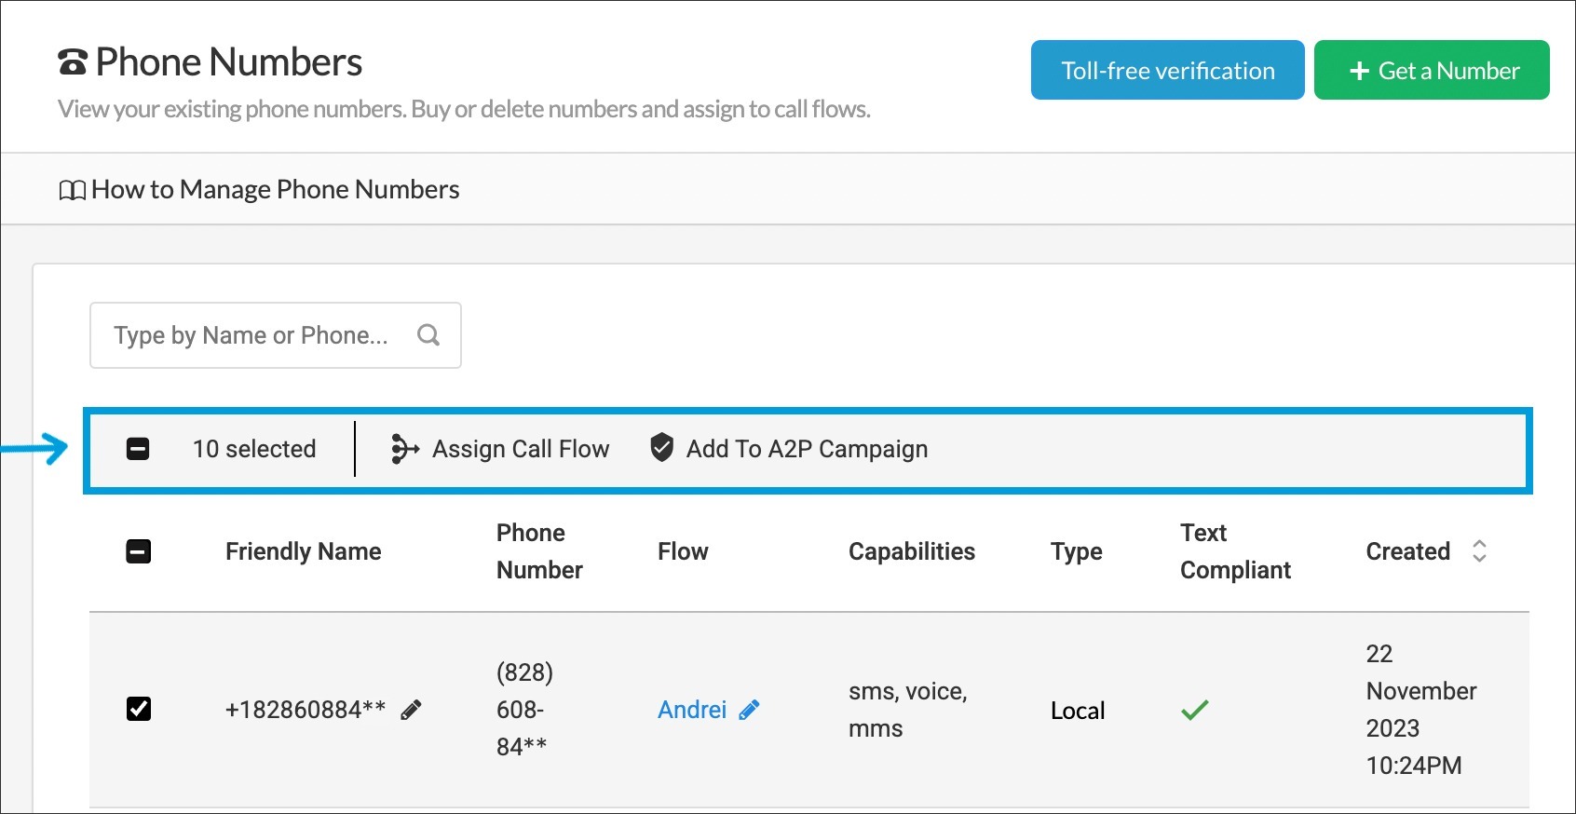The width and height of the screenshot is (1576, 814).
Task: Open How to Manage Phone Numbers guide
Action: tap(275, 190)
